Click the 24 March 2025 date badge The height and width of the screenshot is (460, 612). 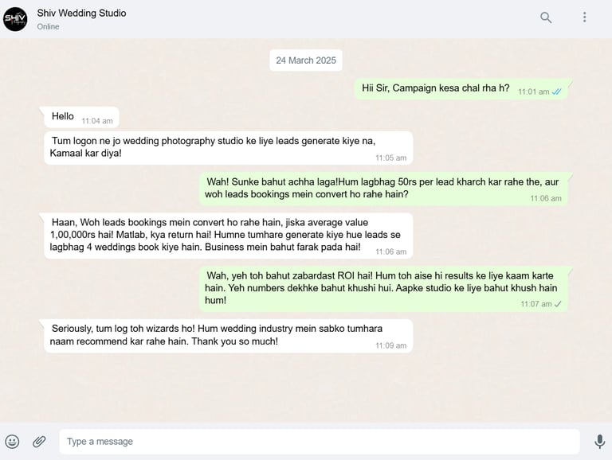click(306, 60)
